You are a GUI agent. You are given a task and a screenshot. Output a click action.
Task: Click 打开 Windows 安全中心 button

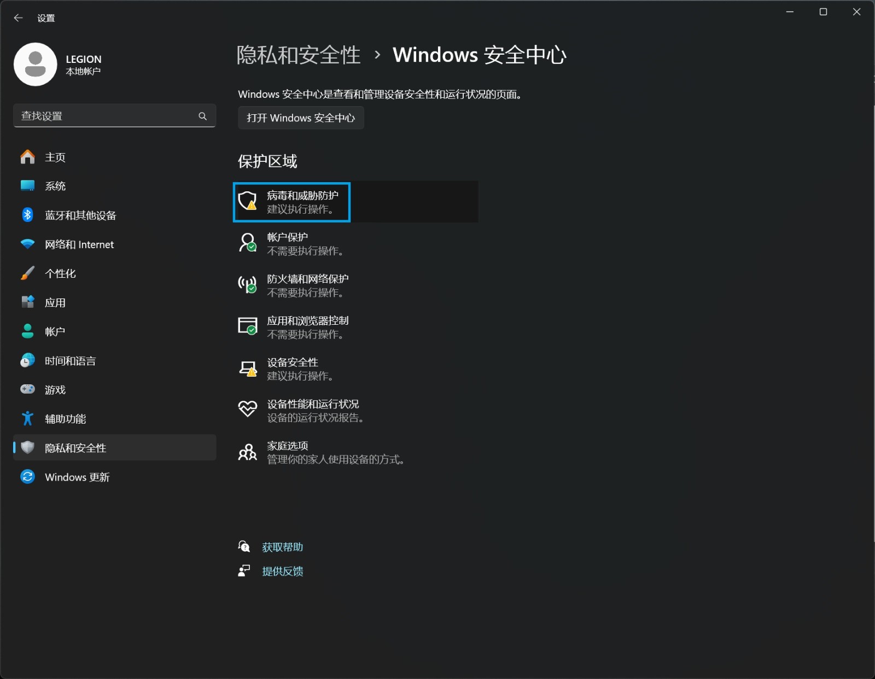tap(301, 118)
